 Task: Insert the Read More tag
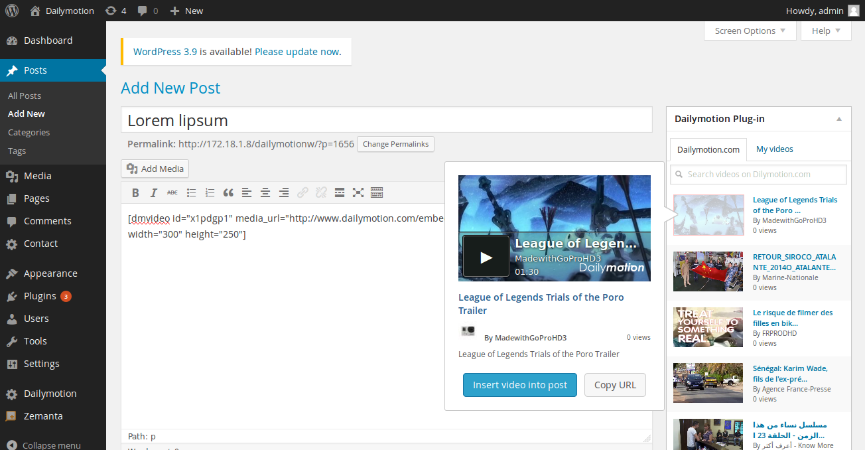[340, 193]
